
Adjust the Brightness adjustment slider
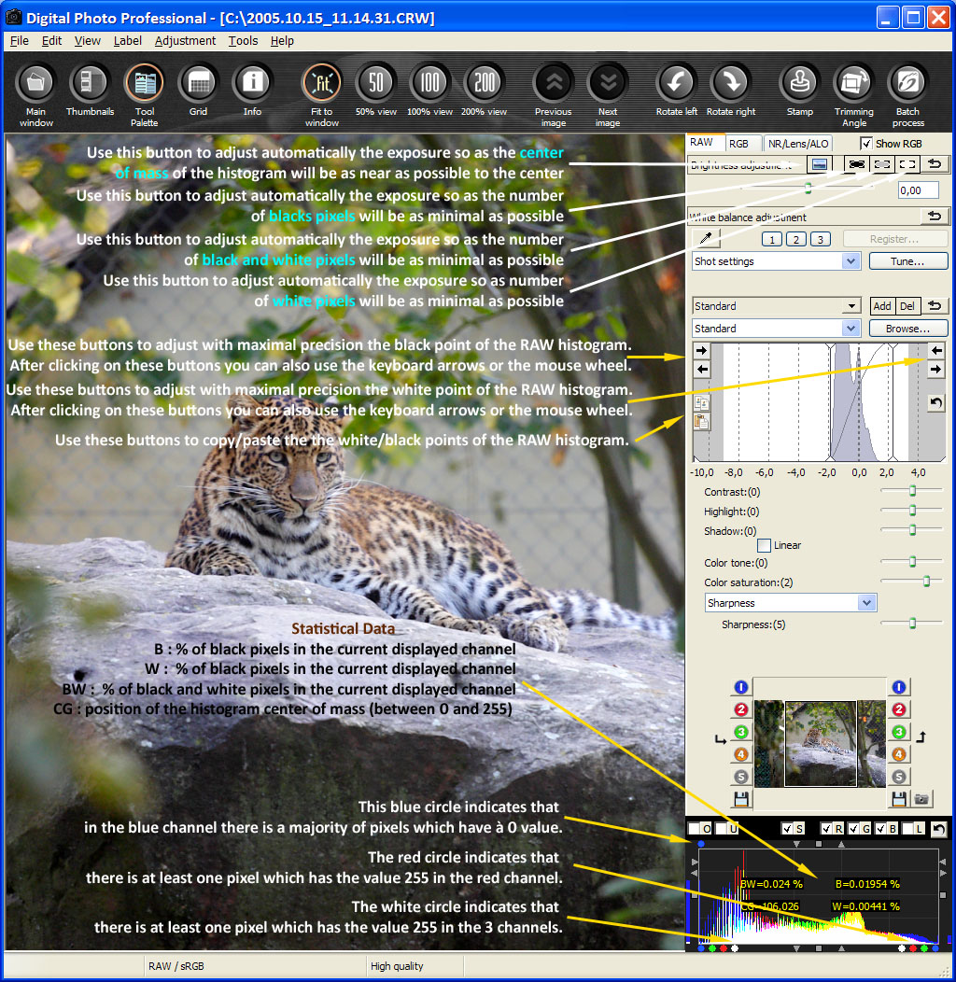coord(808,188)
